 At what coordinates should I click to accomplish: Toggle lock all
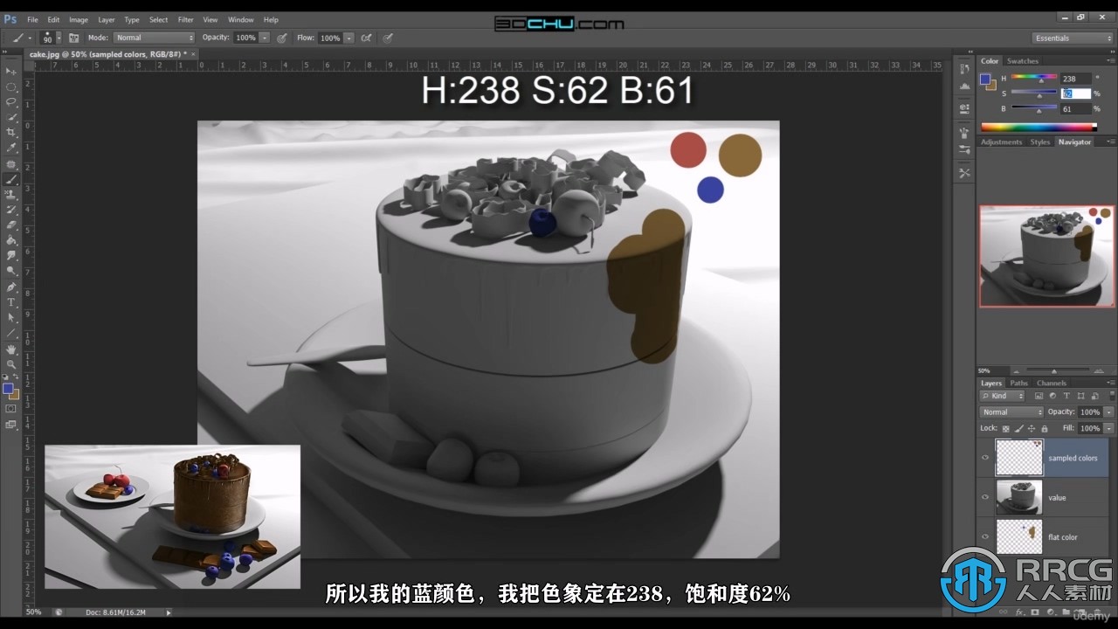tap(1045, 429)
